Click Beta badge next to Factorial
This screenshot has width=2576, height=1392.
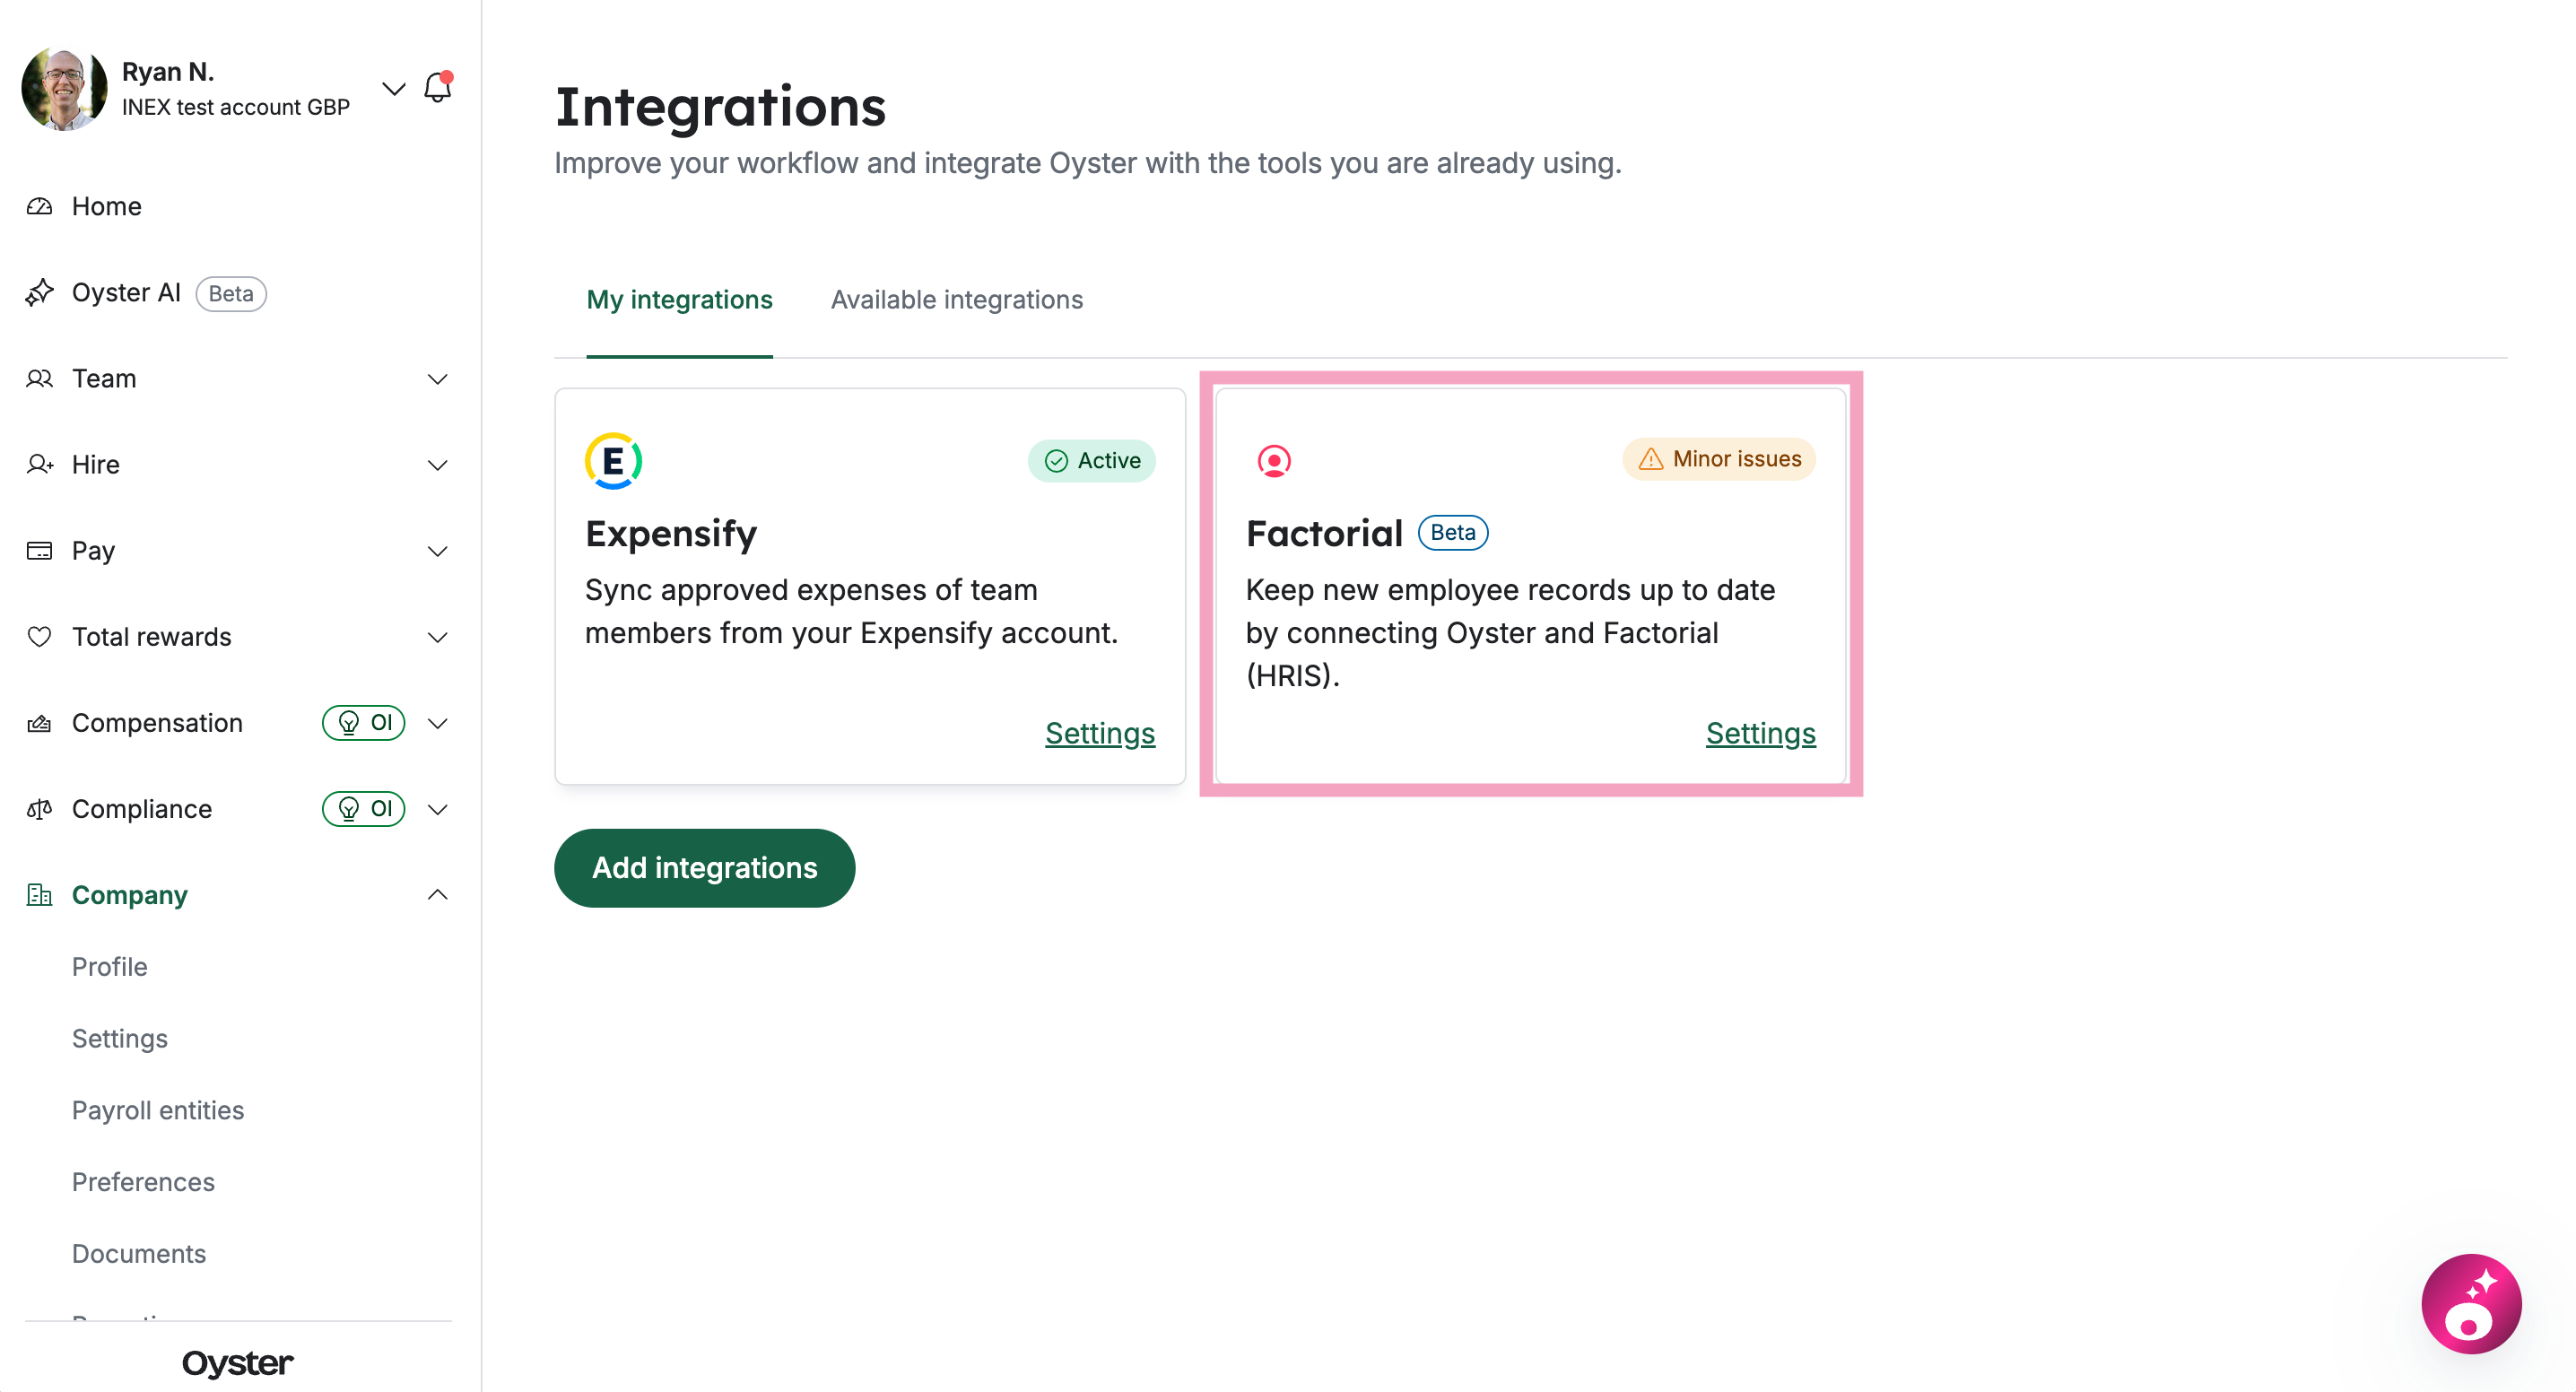pos(1452,532)
